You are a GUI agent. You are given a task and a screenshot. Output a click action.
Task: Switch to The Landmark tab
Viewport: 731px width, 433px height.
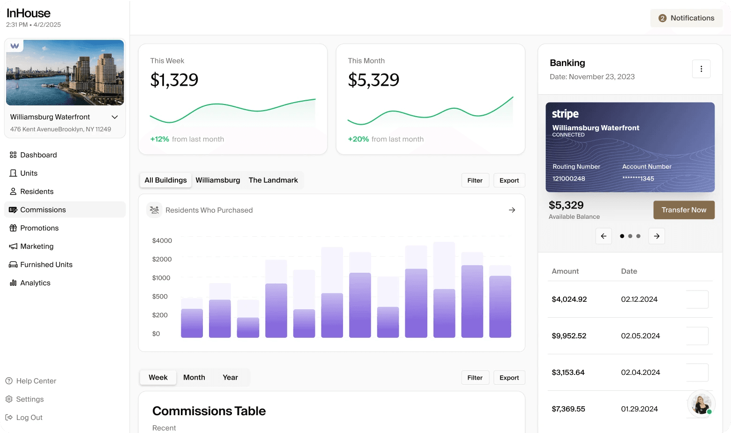(x=273, y=180)
